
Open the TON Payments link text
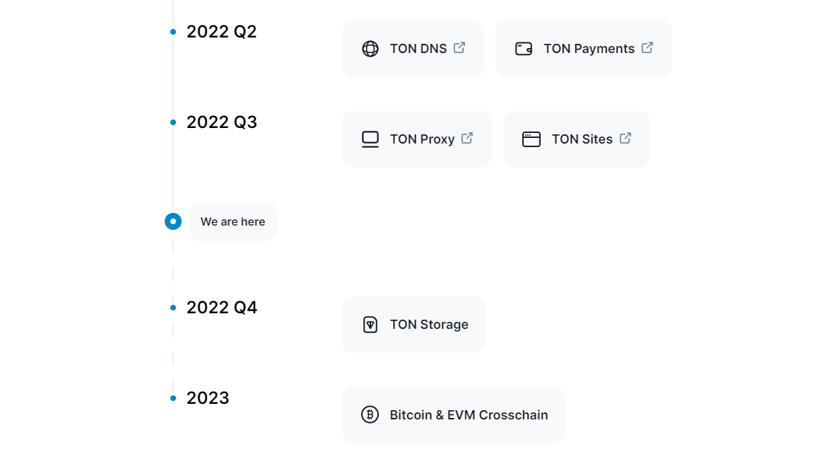pos(589,49)
